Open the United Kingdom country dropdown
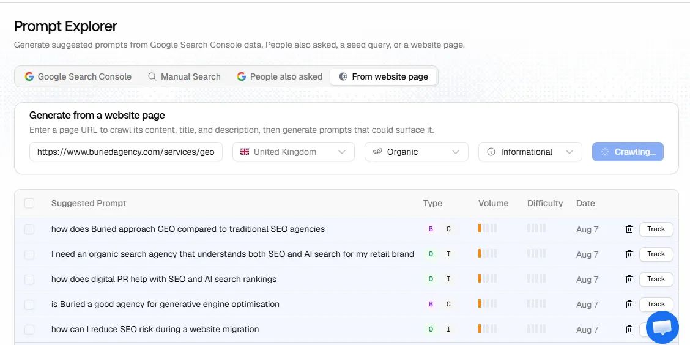The image size is (690, 345). tap(294, 152)
